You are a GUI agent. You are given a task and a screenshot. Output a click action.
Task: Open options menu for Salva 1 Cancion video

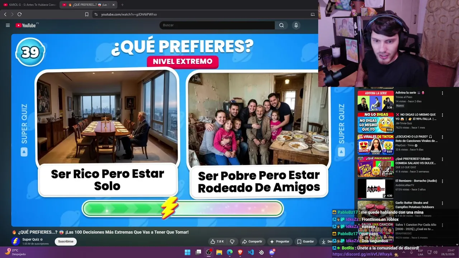tap(442, 225)
